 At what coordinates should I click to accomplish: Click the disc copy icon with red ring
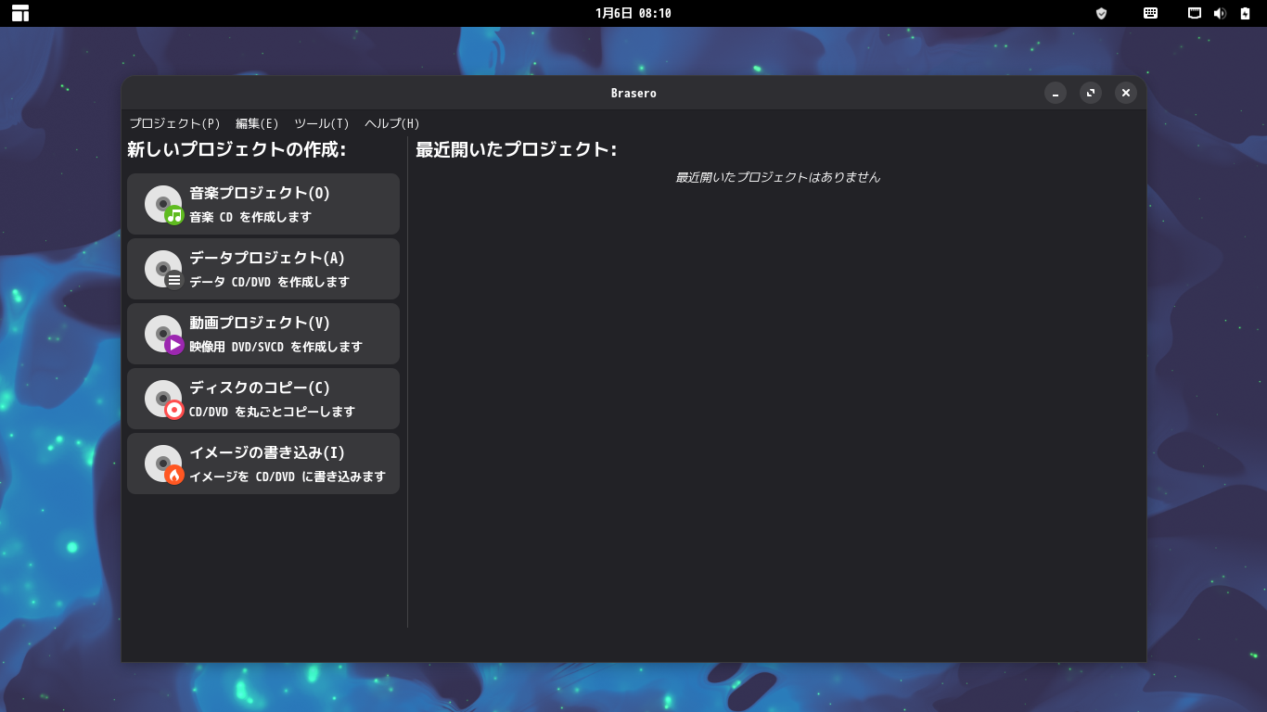(x=164, y=400)
